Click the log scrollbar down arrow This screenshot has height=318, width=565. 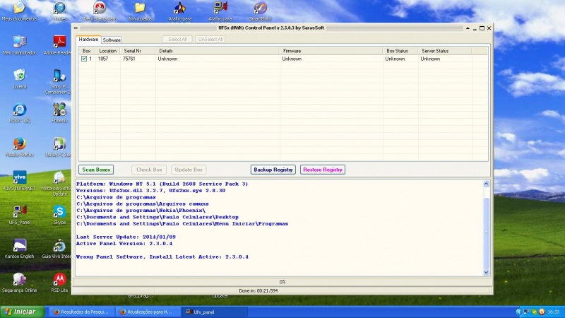tap(486, 272)
